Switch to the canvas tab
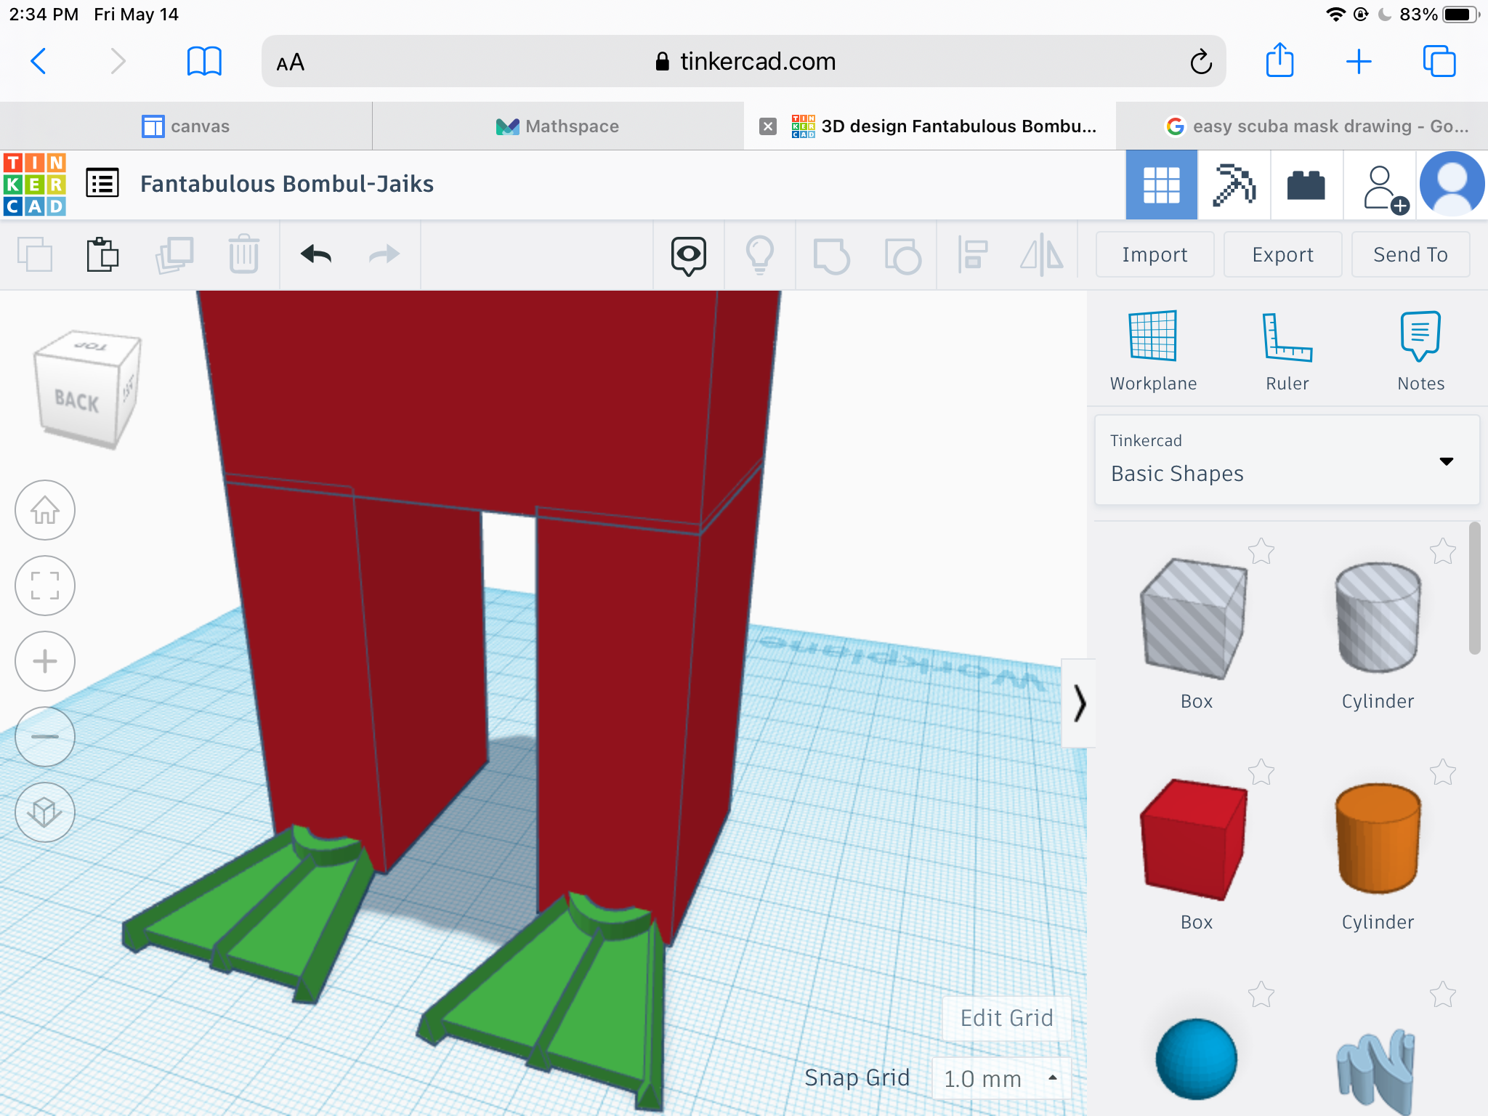 click(186, 126)
